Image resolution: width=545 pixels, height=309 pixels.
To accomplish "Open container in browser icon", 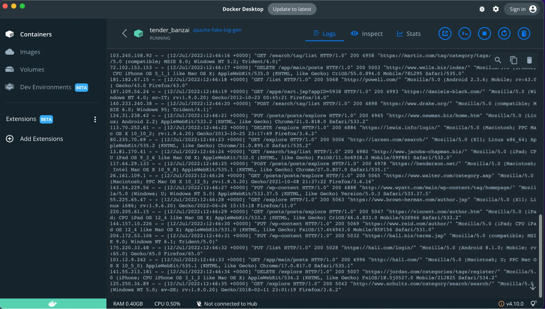I will (445, 34).
